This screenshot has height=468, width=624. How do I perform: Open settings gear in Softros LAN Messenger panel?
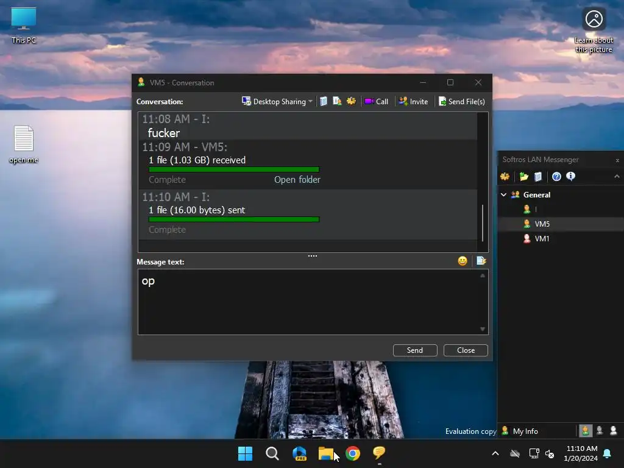click(505, 177)
